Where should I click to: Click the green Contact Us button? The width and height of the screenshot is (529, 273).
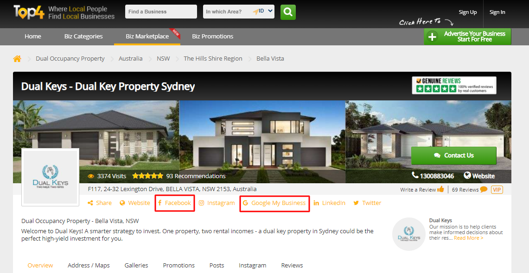pyautogui.click(x=454, y=155)
